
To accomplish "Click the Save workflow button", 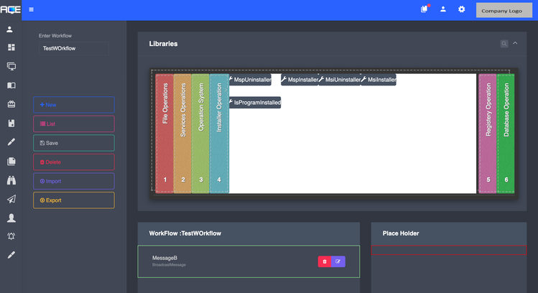I will coord(73,143).
